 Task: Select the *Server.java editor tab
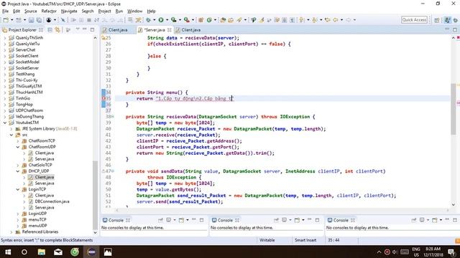(155, 30)
